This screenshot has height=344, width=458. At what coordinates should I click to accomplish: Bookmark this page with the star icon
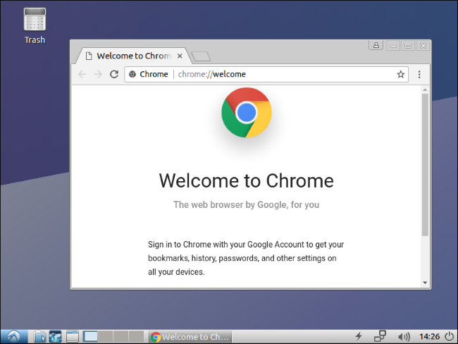click(400, 74)
